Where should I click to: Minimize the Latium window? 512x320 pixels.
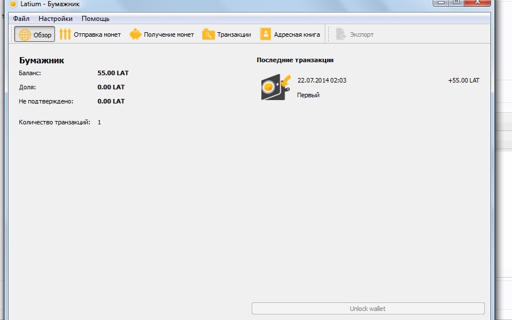click(x=441, y=3)
